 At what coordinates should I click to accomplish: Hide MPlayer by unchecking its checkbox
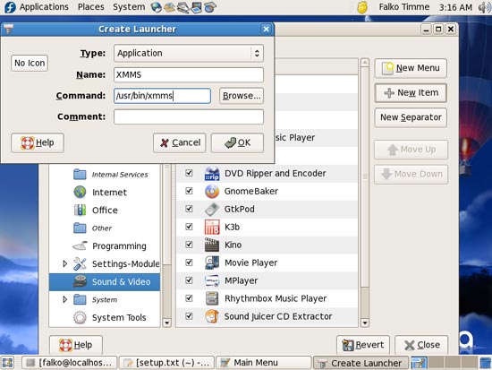pos(189,280)
